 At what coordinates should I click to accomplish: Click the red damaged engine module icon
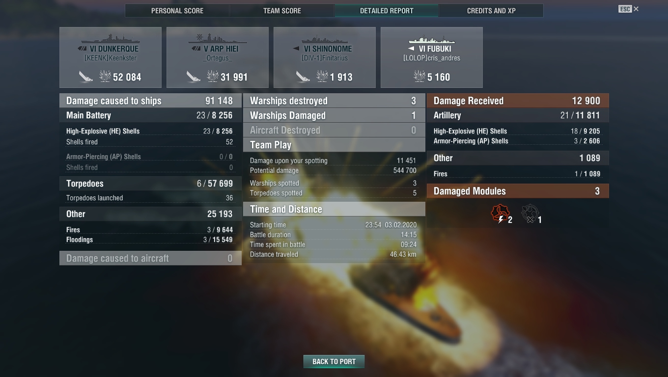[500, 214]
